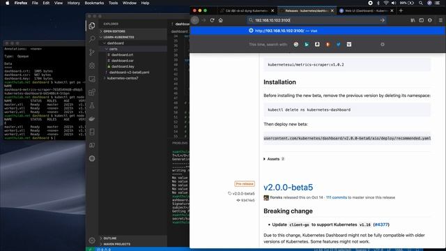Click the Firefox back button
Viewport: 446px width, 251px height.
pos(195,20)
